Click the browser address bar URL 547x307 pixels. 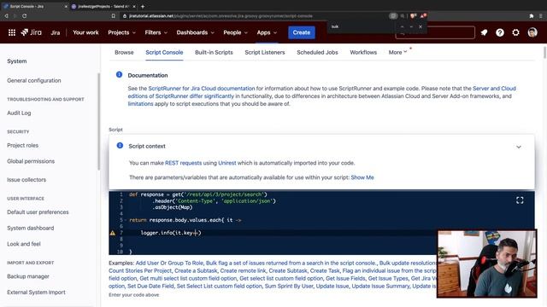click(221, 16)
